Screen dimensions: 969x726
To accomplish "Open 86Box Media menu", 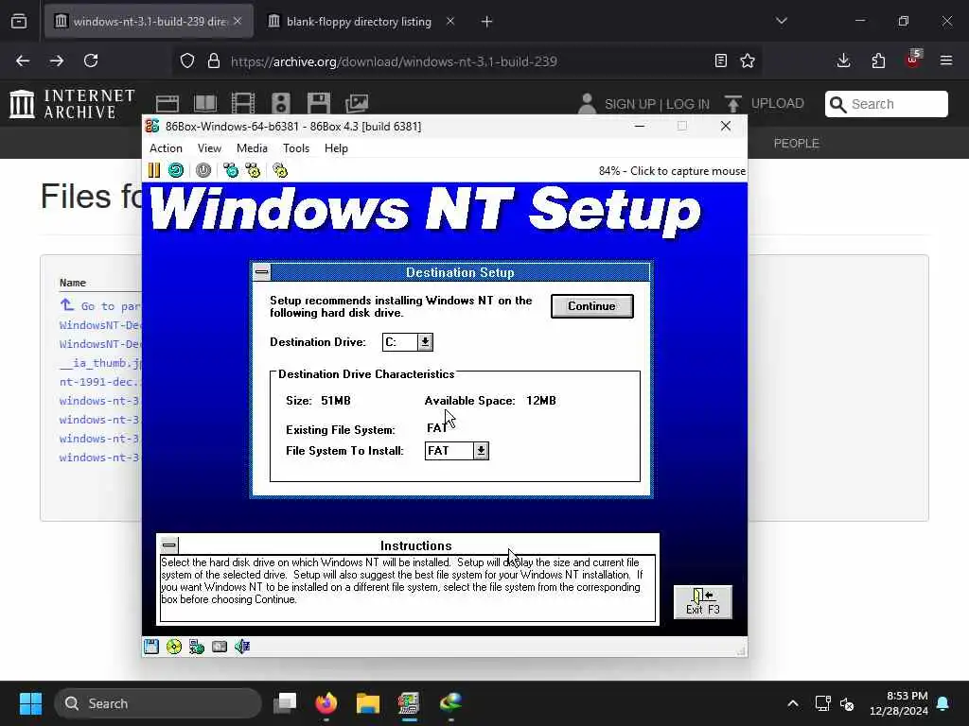I will pos(252,148).
